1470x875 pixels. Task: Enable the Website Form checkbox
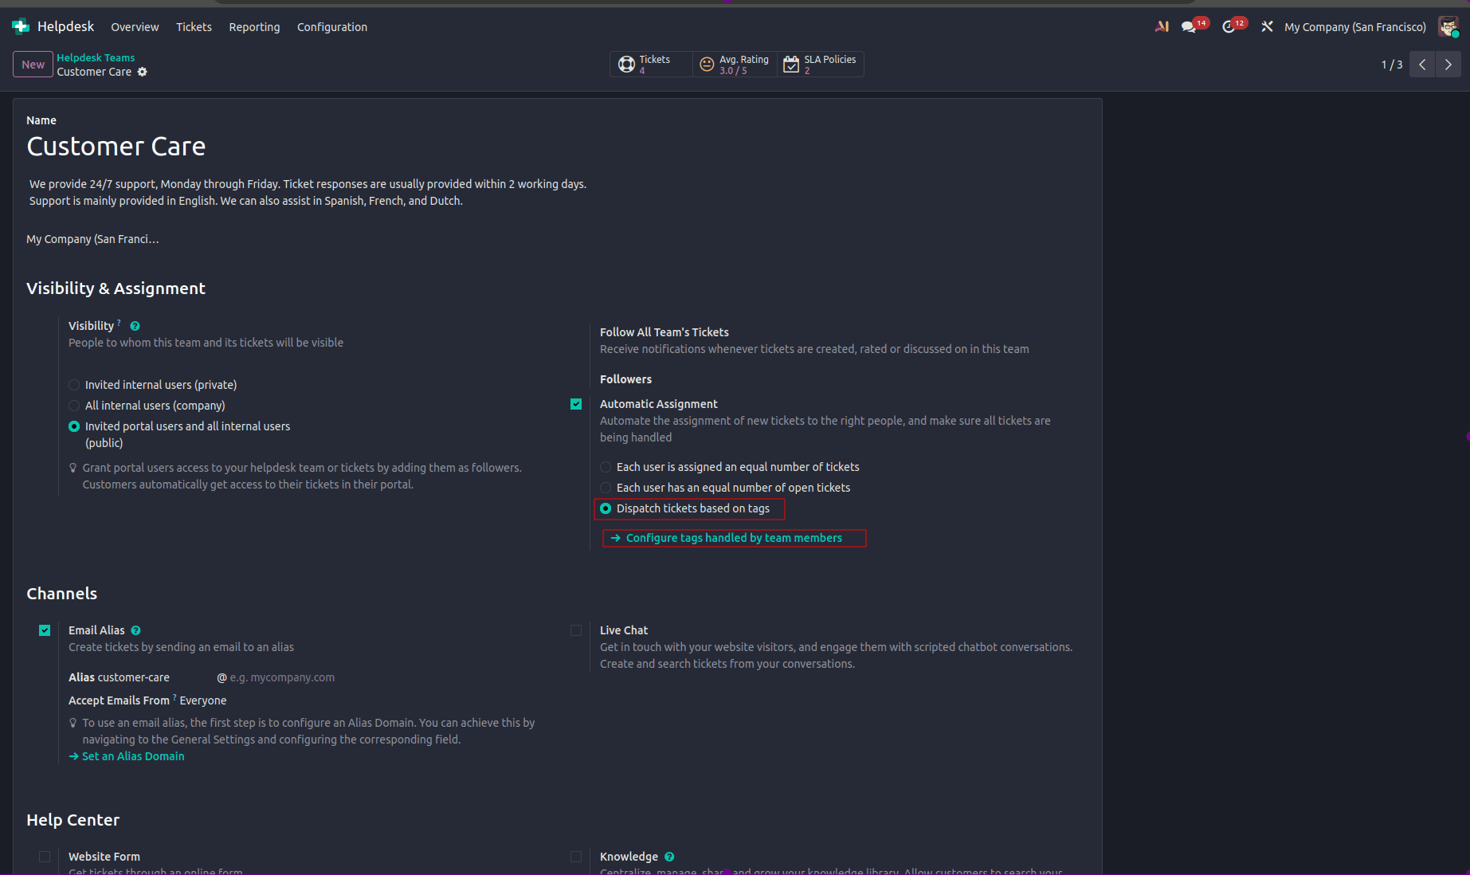[45, 857]
